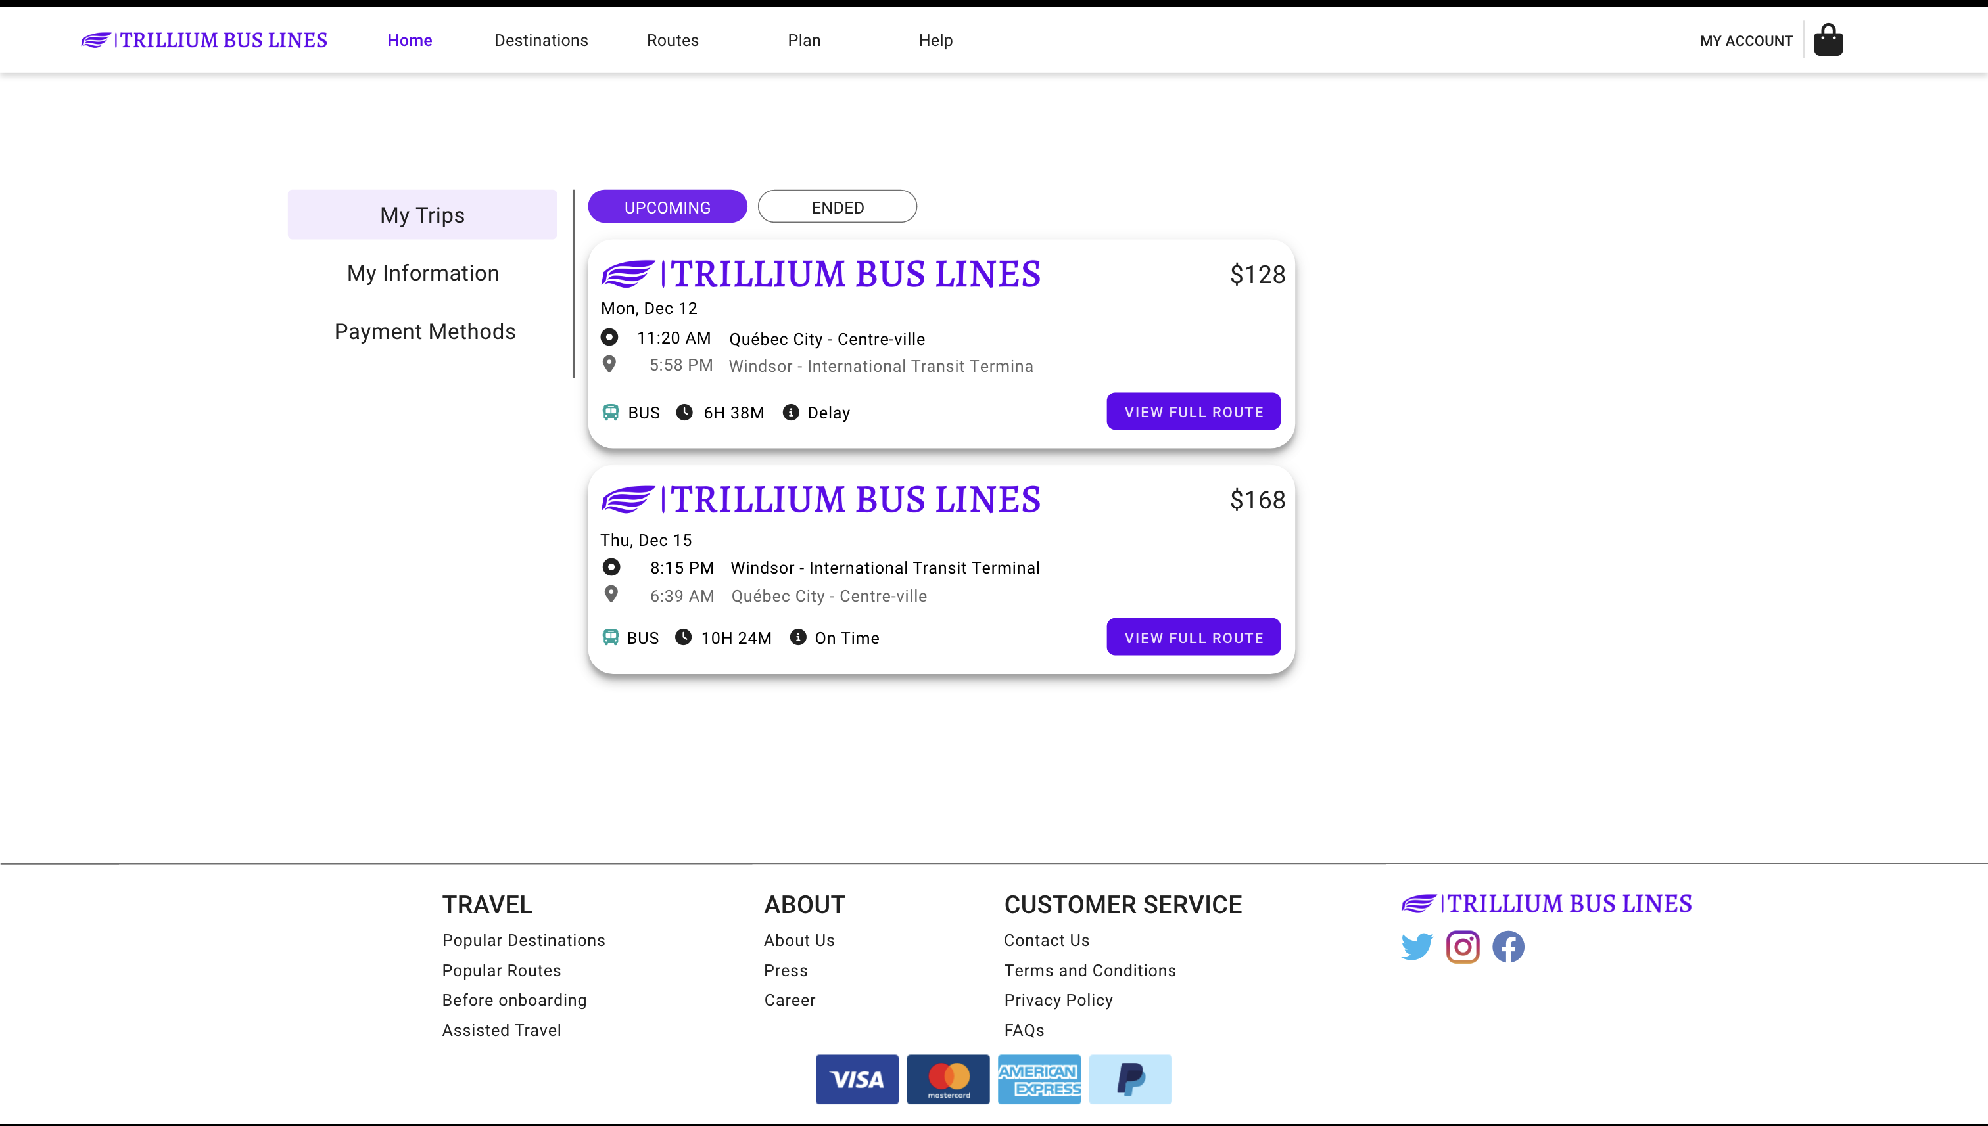Switch to UPCOMING trips filter
The width and height of the screenshot is (1988, 1126).
click(x=666, y=206)
